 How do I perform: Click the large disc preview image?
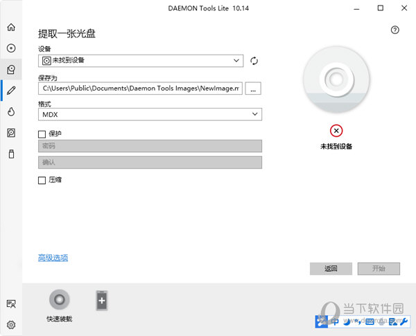click(x=336, y=80)
